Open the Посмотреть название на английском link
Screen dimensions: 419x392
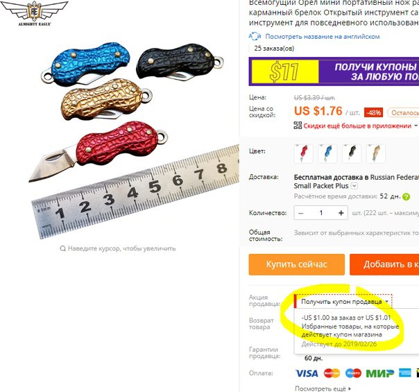(x=323, y=36)
